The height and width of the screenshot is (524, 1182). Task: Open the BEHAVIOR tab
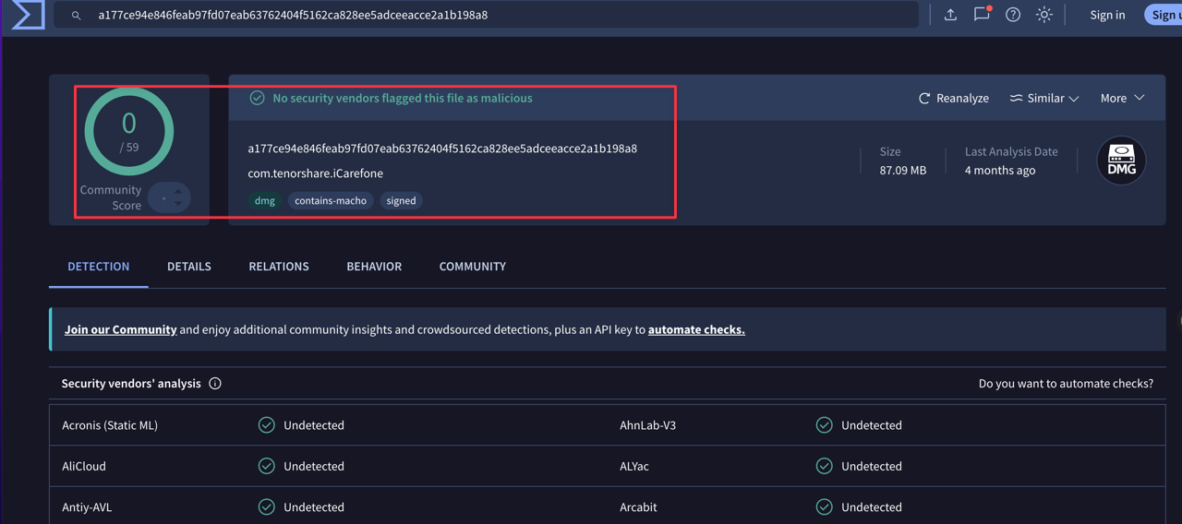374,267
